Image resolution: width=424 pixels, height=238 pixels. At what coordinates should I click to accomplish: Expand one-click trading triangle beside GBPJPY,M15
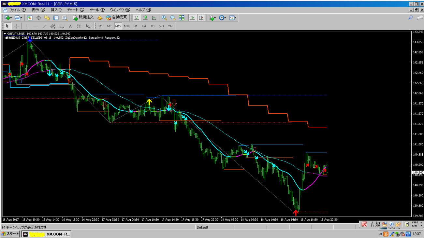(5, 34)
